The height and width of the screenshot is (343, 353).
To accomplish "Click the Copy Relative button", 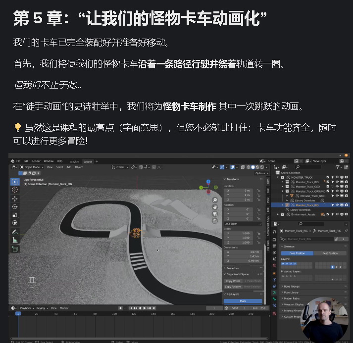I will point(233,287).
